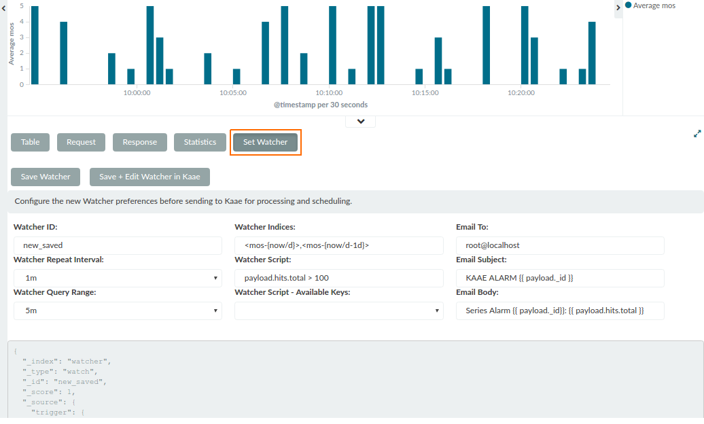Edit the Watcher Indices field
The image size is (704, 424).
coord(339,246)
